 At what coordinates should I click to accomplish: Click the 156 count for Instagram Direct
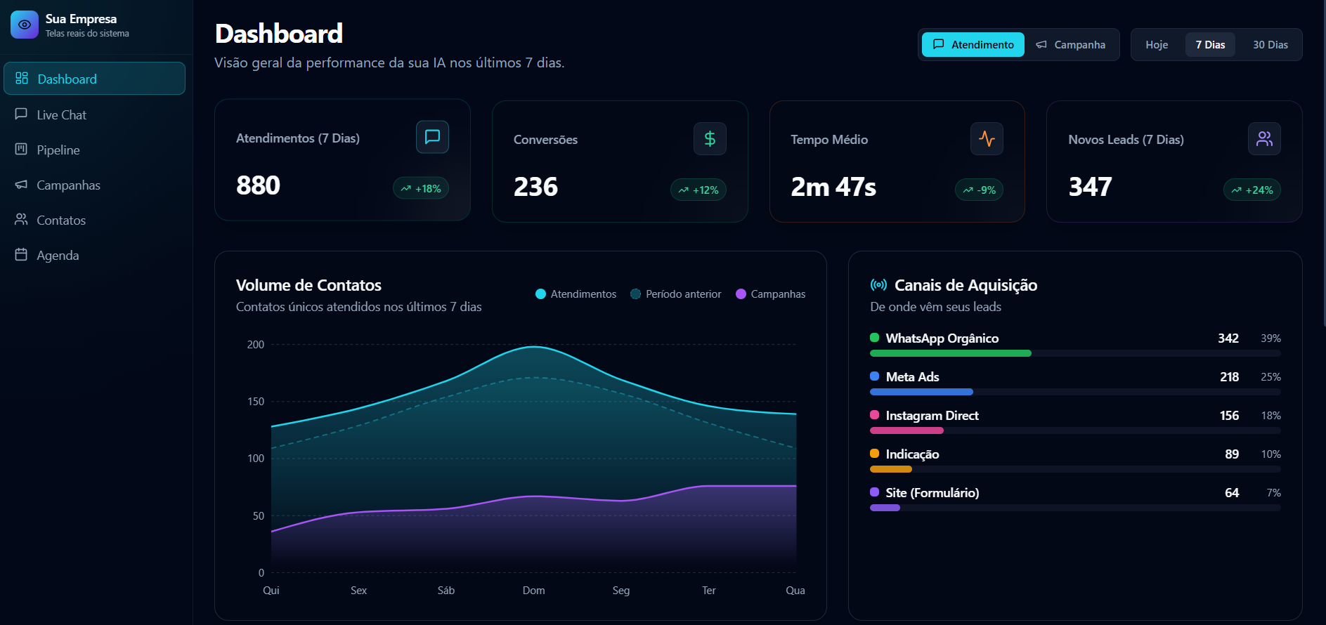pos(1229,416)
